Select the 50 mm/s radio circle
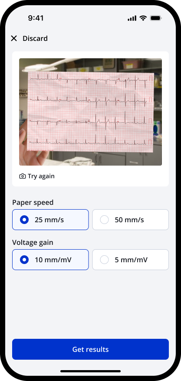181x381 pixels. coord(104,220)
